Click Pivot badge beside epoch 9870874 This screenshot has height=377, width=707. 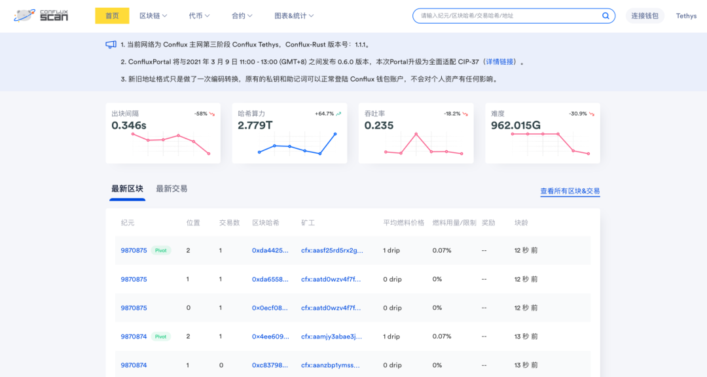[x=160, y=336]
